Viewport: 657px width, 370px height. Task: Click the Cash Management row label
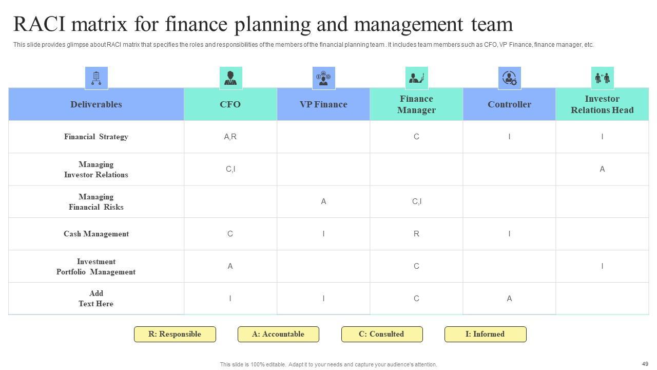coord(96,234)
